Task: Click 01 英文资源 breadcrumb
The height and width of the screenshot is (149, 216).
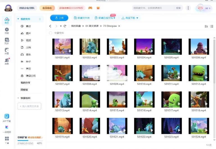Action: (92, 26)
